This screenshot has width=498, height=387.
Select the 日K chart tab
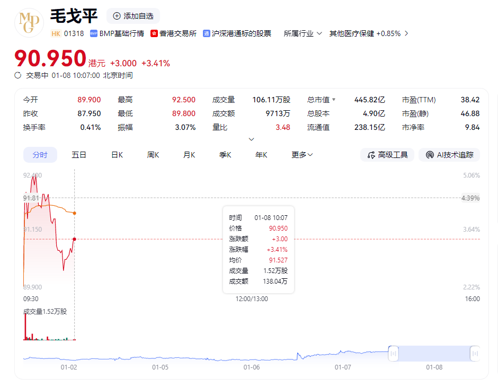(117, 155)
